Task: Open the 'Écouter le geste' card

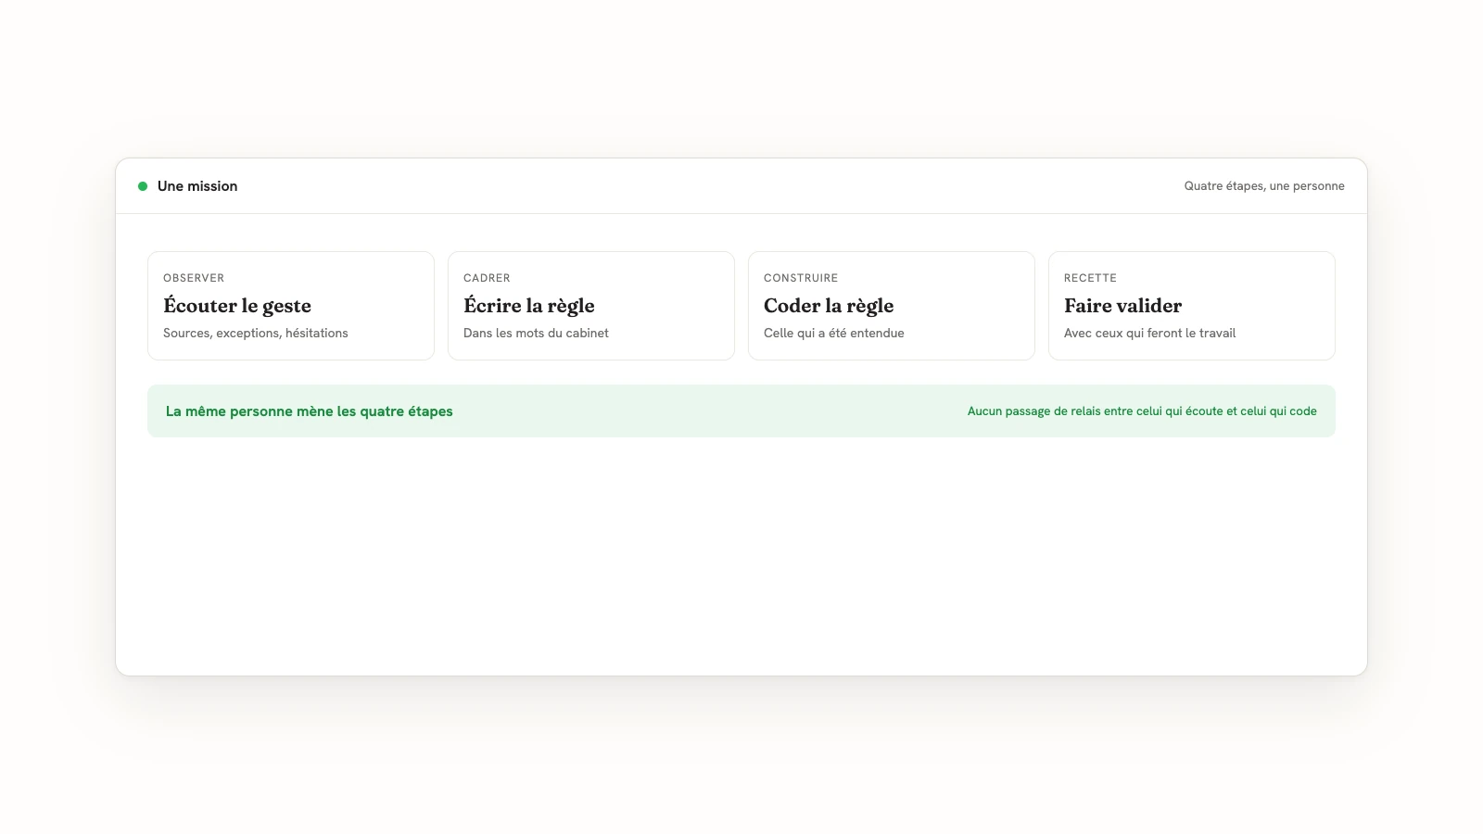Action: coord(291,306)
